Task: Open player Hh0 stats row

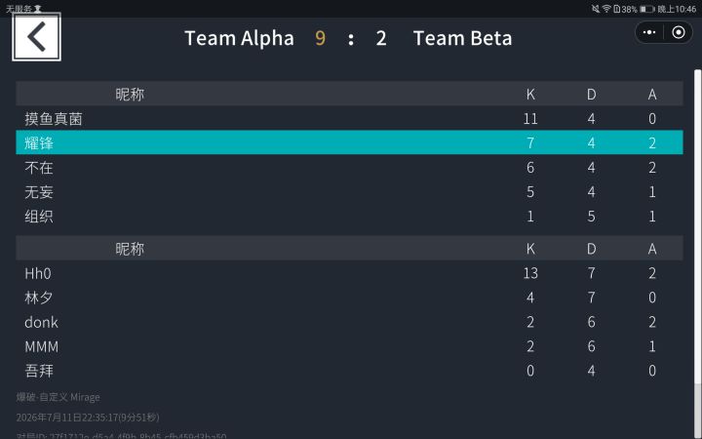Action: click(x=349, y=273)
